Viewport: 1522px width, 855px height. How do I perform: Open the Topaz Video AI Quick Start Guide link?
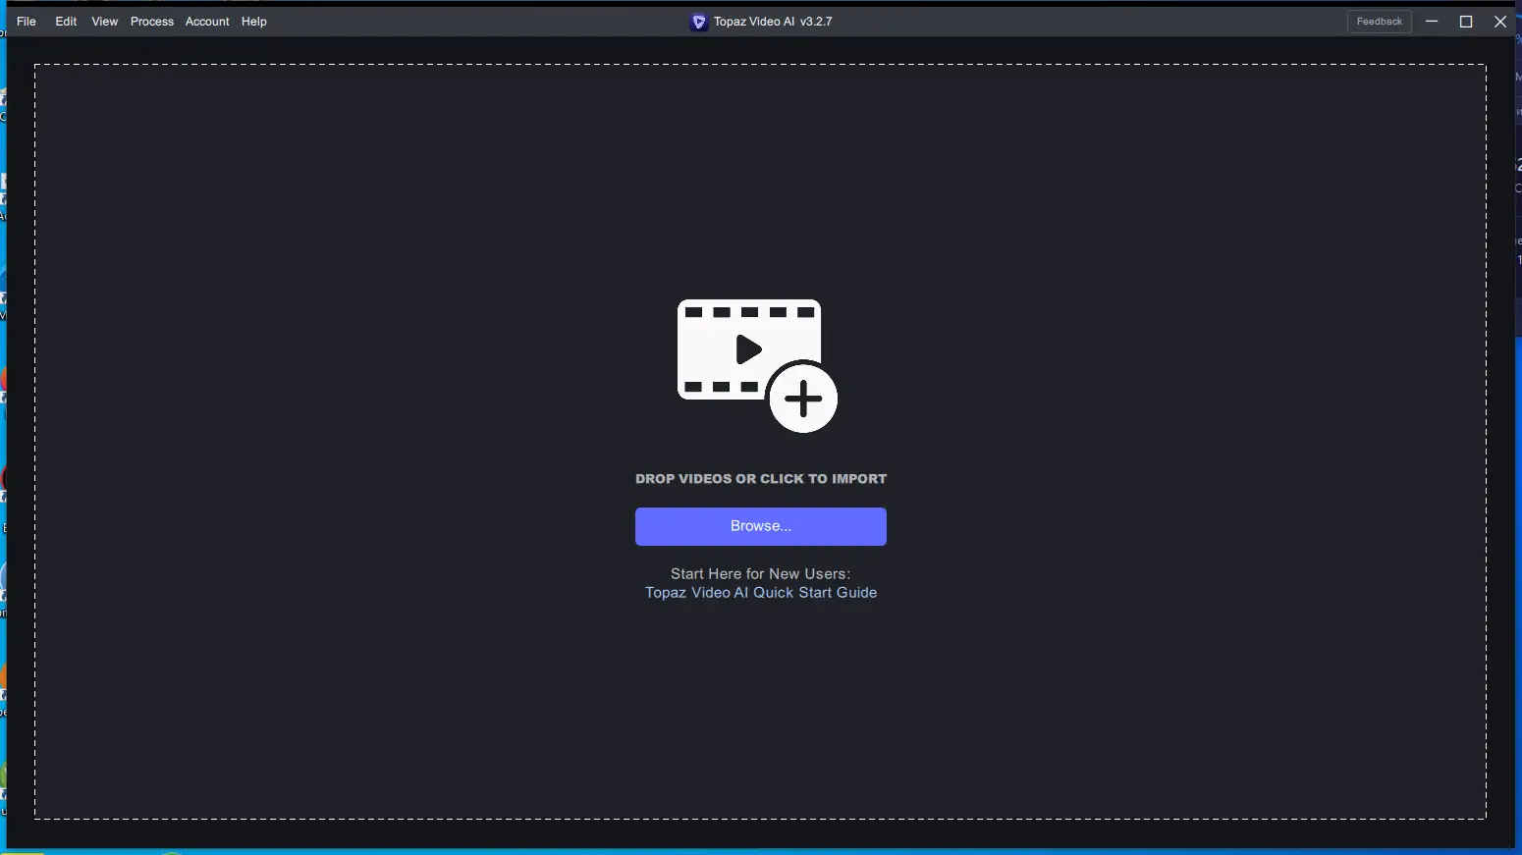[761, 593]
